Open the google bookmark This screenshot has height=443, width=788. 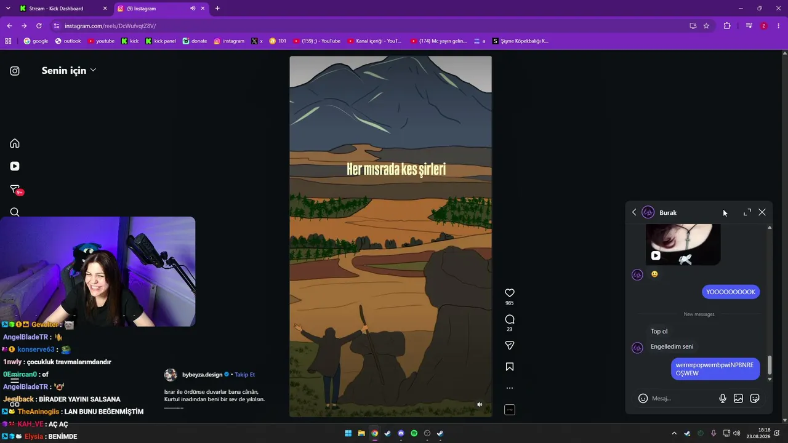36,41
